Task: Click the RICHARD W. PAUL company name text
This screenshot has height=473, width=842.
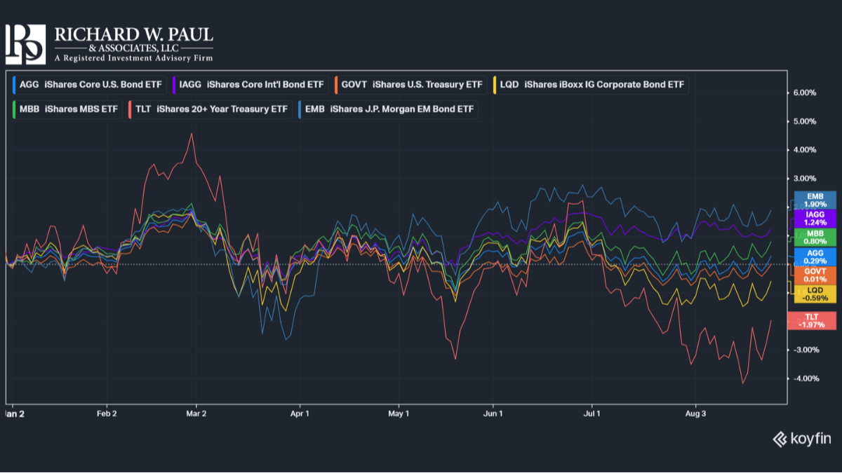Action: click(x=133, y=34)
